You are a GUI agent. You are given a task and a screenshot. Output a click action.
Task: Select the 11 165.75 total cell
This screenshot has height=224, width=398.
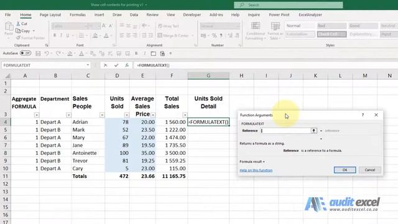tap(172, 176)
